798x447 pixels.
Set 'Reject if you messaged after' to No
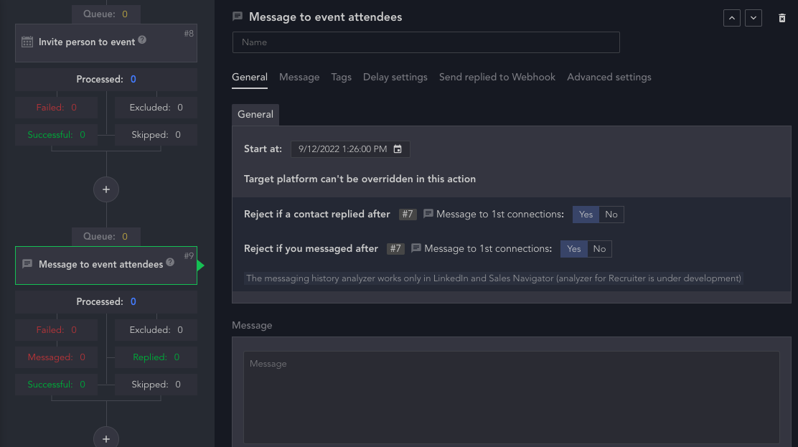(599, 249)
